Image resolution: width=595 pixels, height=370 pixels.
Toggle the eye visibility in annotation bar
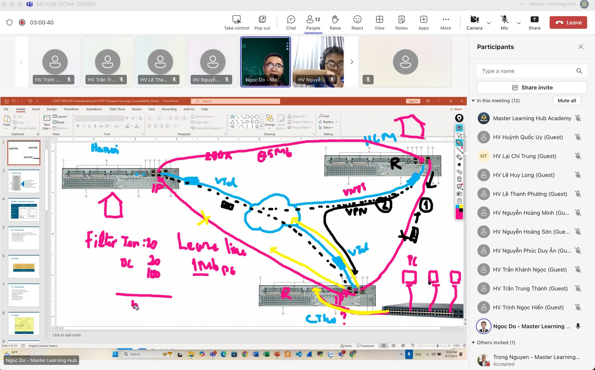459,128
